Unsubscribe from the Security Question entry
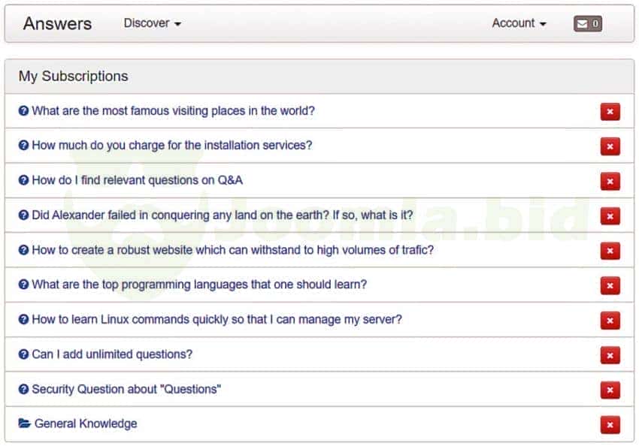This screenshot has width=639, height=446. (x=610, y=390)
